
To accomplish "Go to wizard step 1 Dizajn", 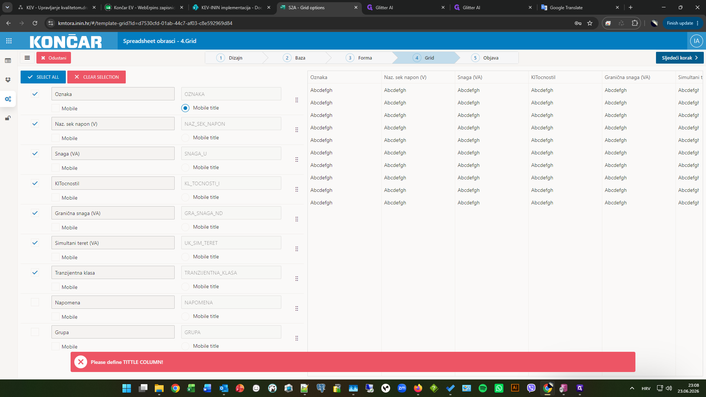I will coord(235,58).
